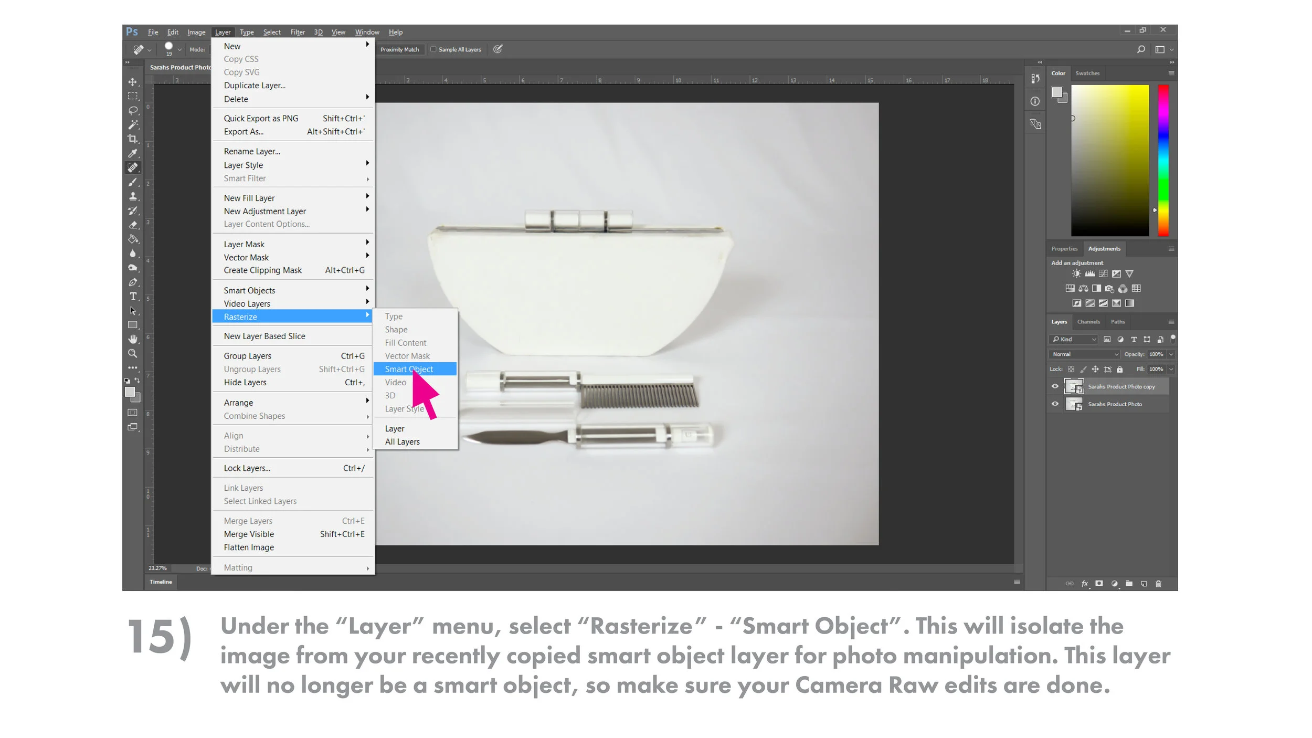Viewport: 1312px width, 738px height.
Task: Click the delete layer trash icon
Action: pos(1159,584)
